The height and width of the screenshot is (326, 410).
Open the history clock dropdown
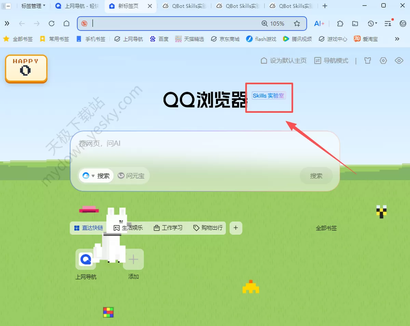point(372,23)
